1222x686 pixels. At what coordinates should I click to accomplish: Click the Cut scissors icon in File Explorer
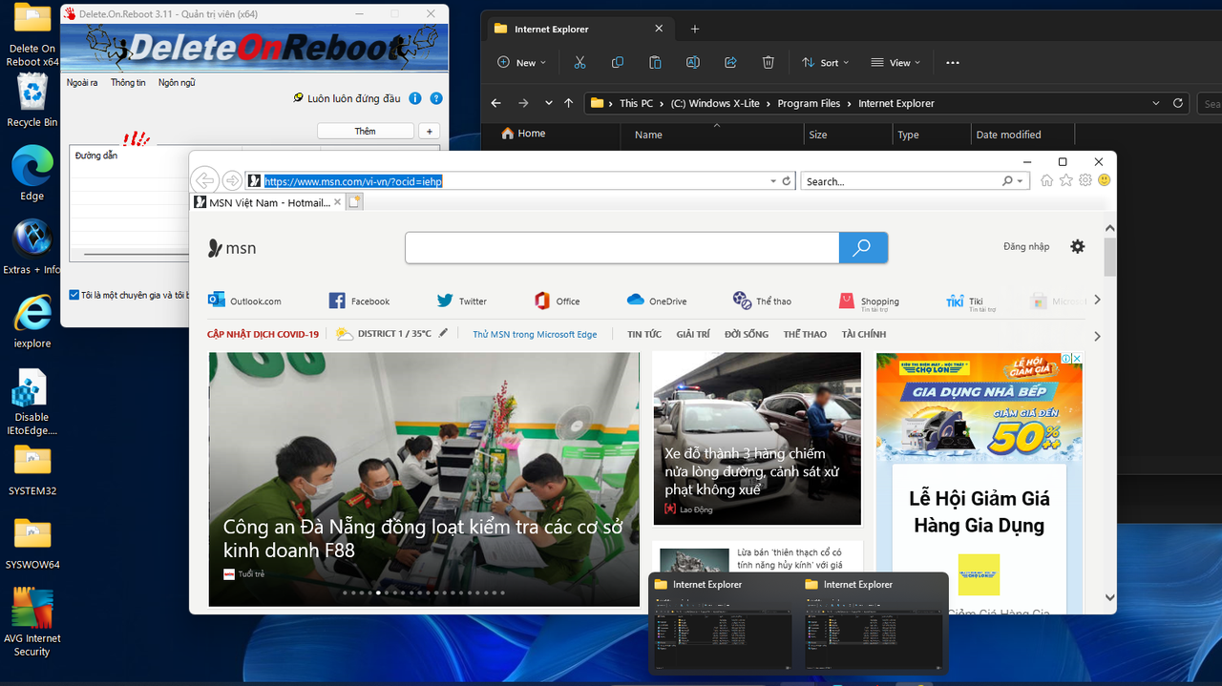pos(579,62)
